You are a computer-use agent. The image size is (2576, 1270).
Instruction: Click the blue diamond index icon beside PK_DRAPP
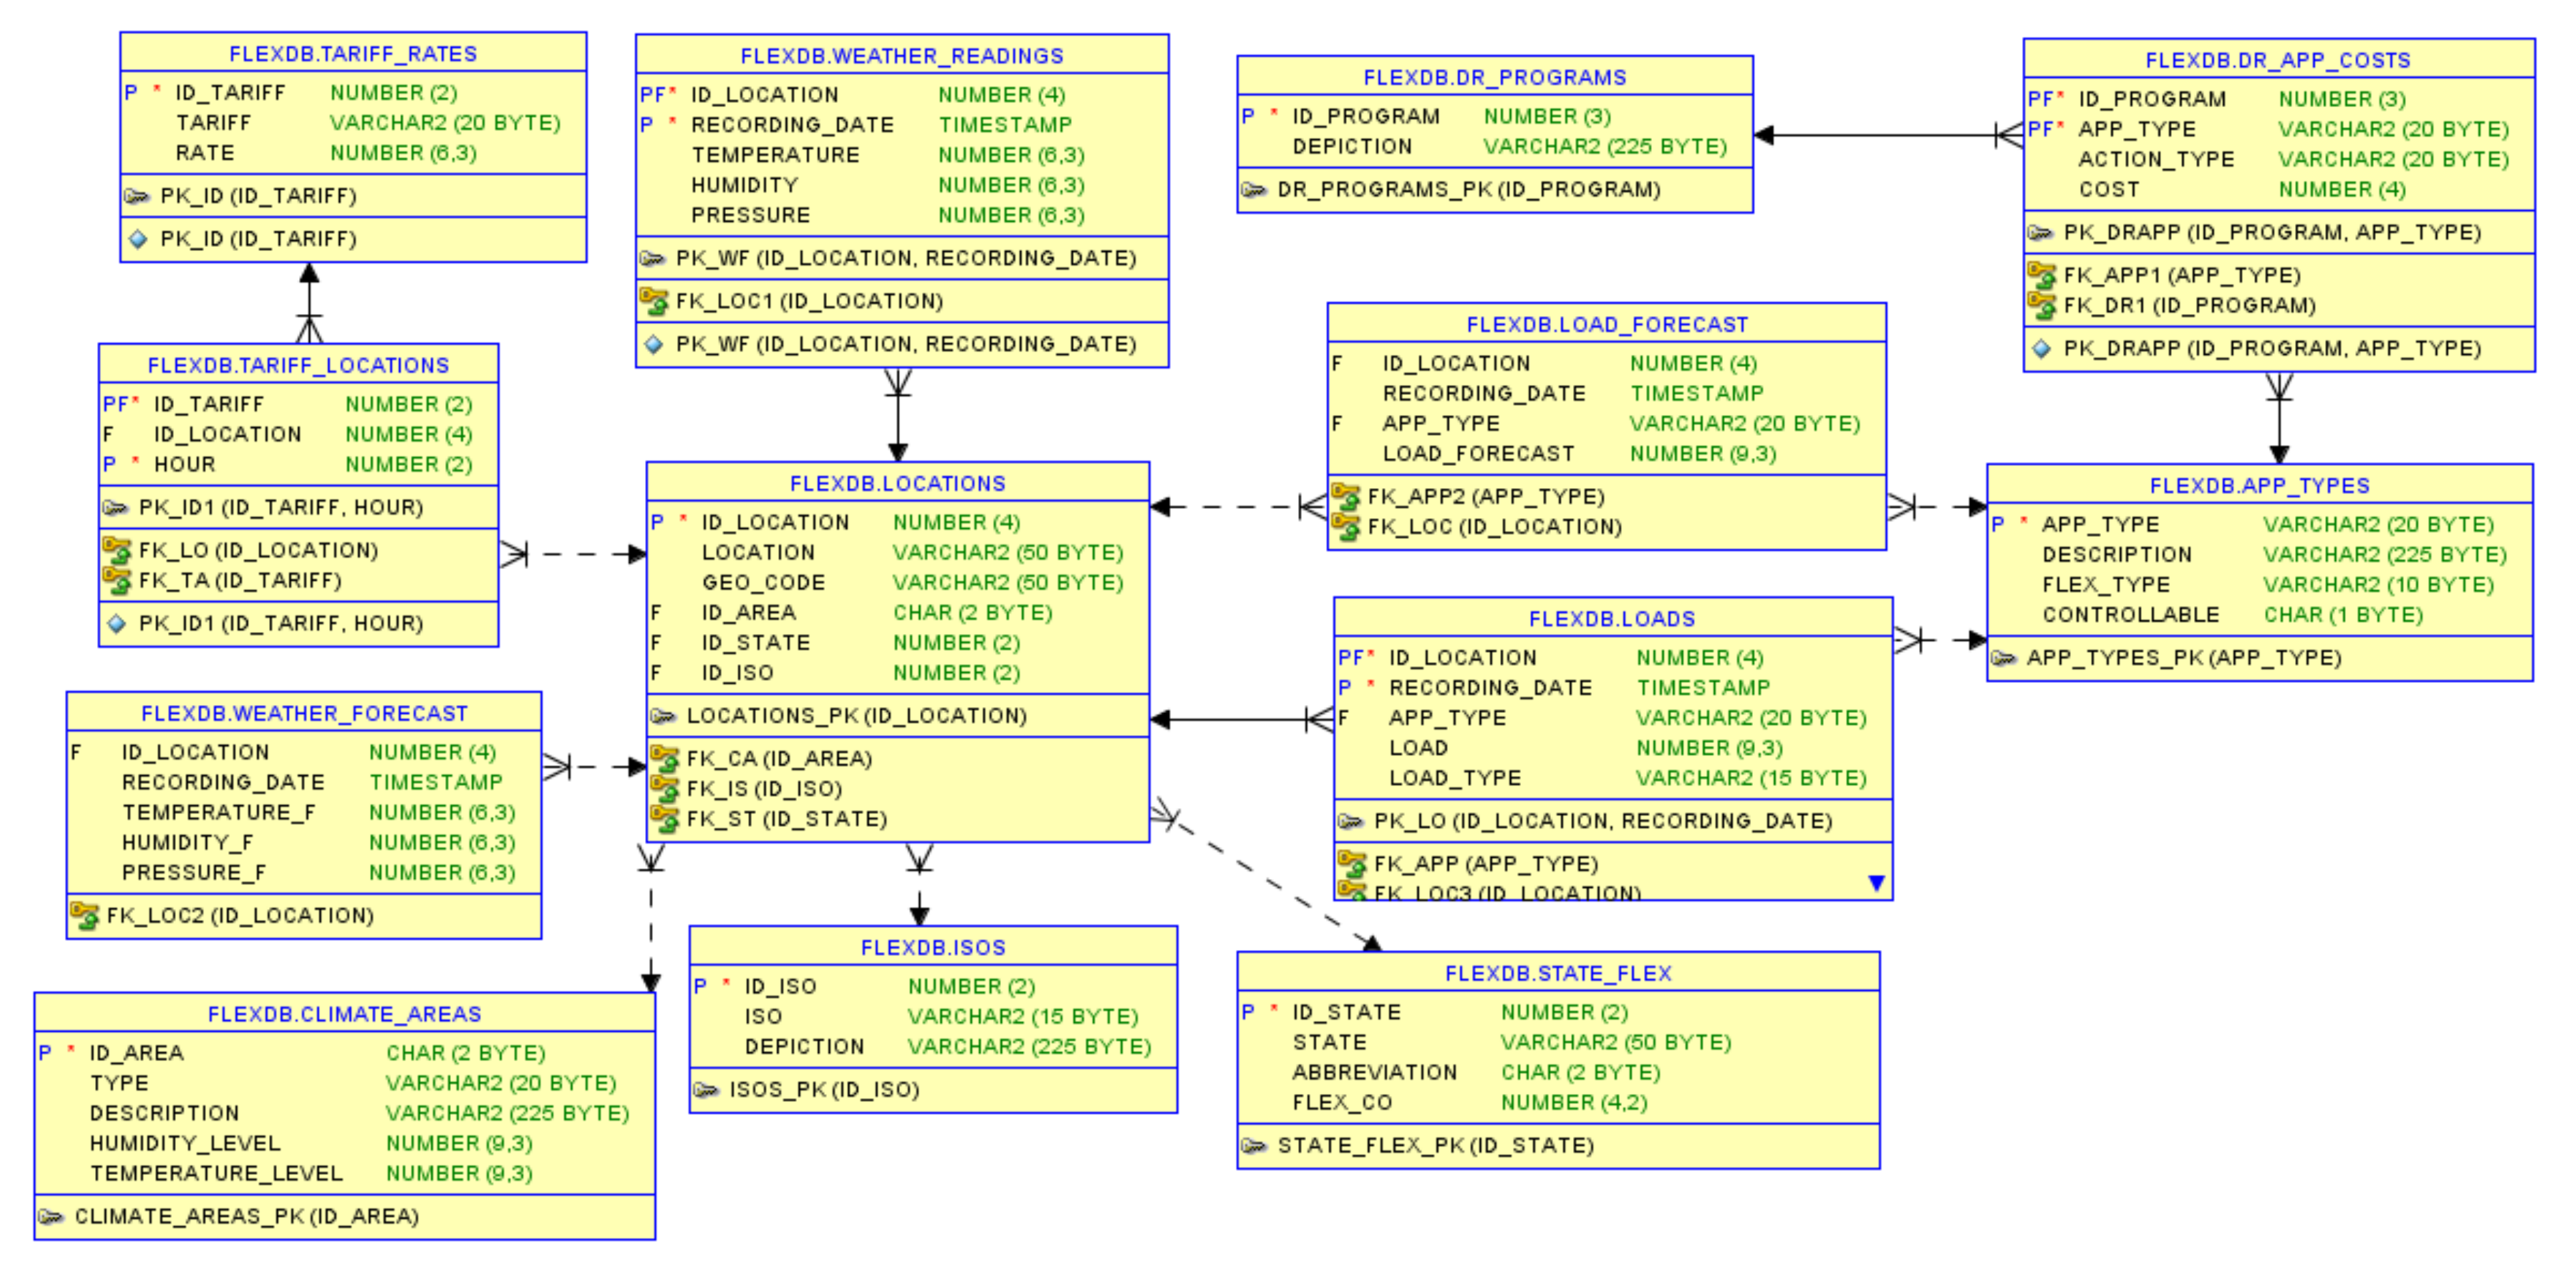(2041, 348)
